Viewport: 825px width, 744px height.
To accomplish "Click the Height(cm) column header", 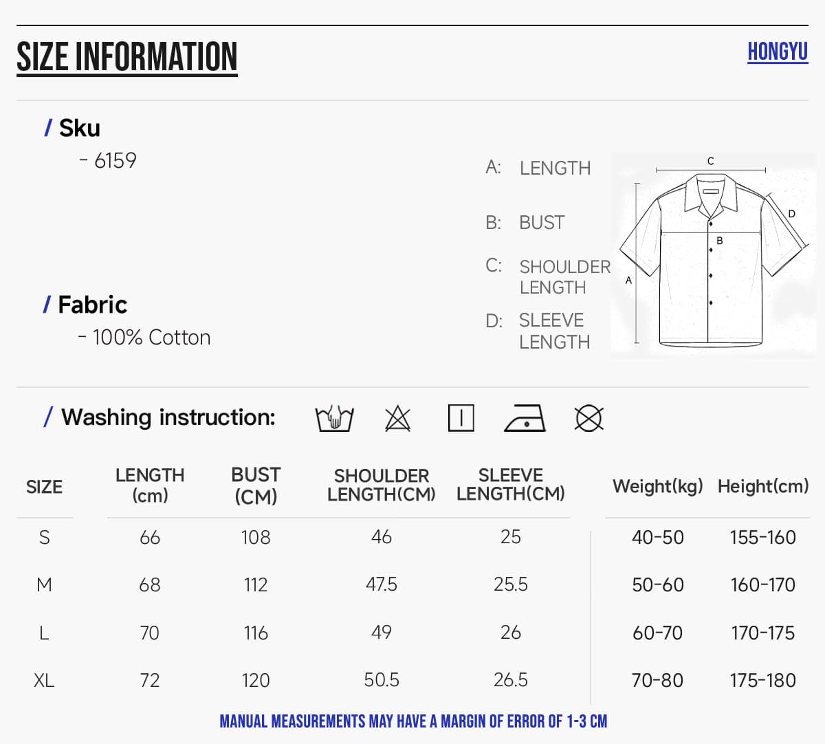I will [763, 486].
